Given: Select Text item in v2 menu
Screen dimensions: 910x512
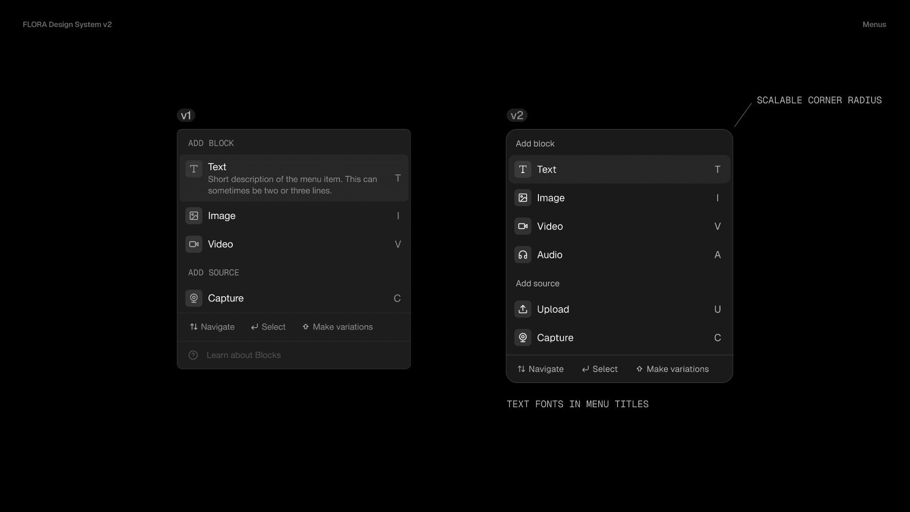Looking at the screenshot, I should click(x=619, y=170).
